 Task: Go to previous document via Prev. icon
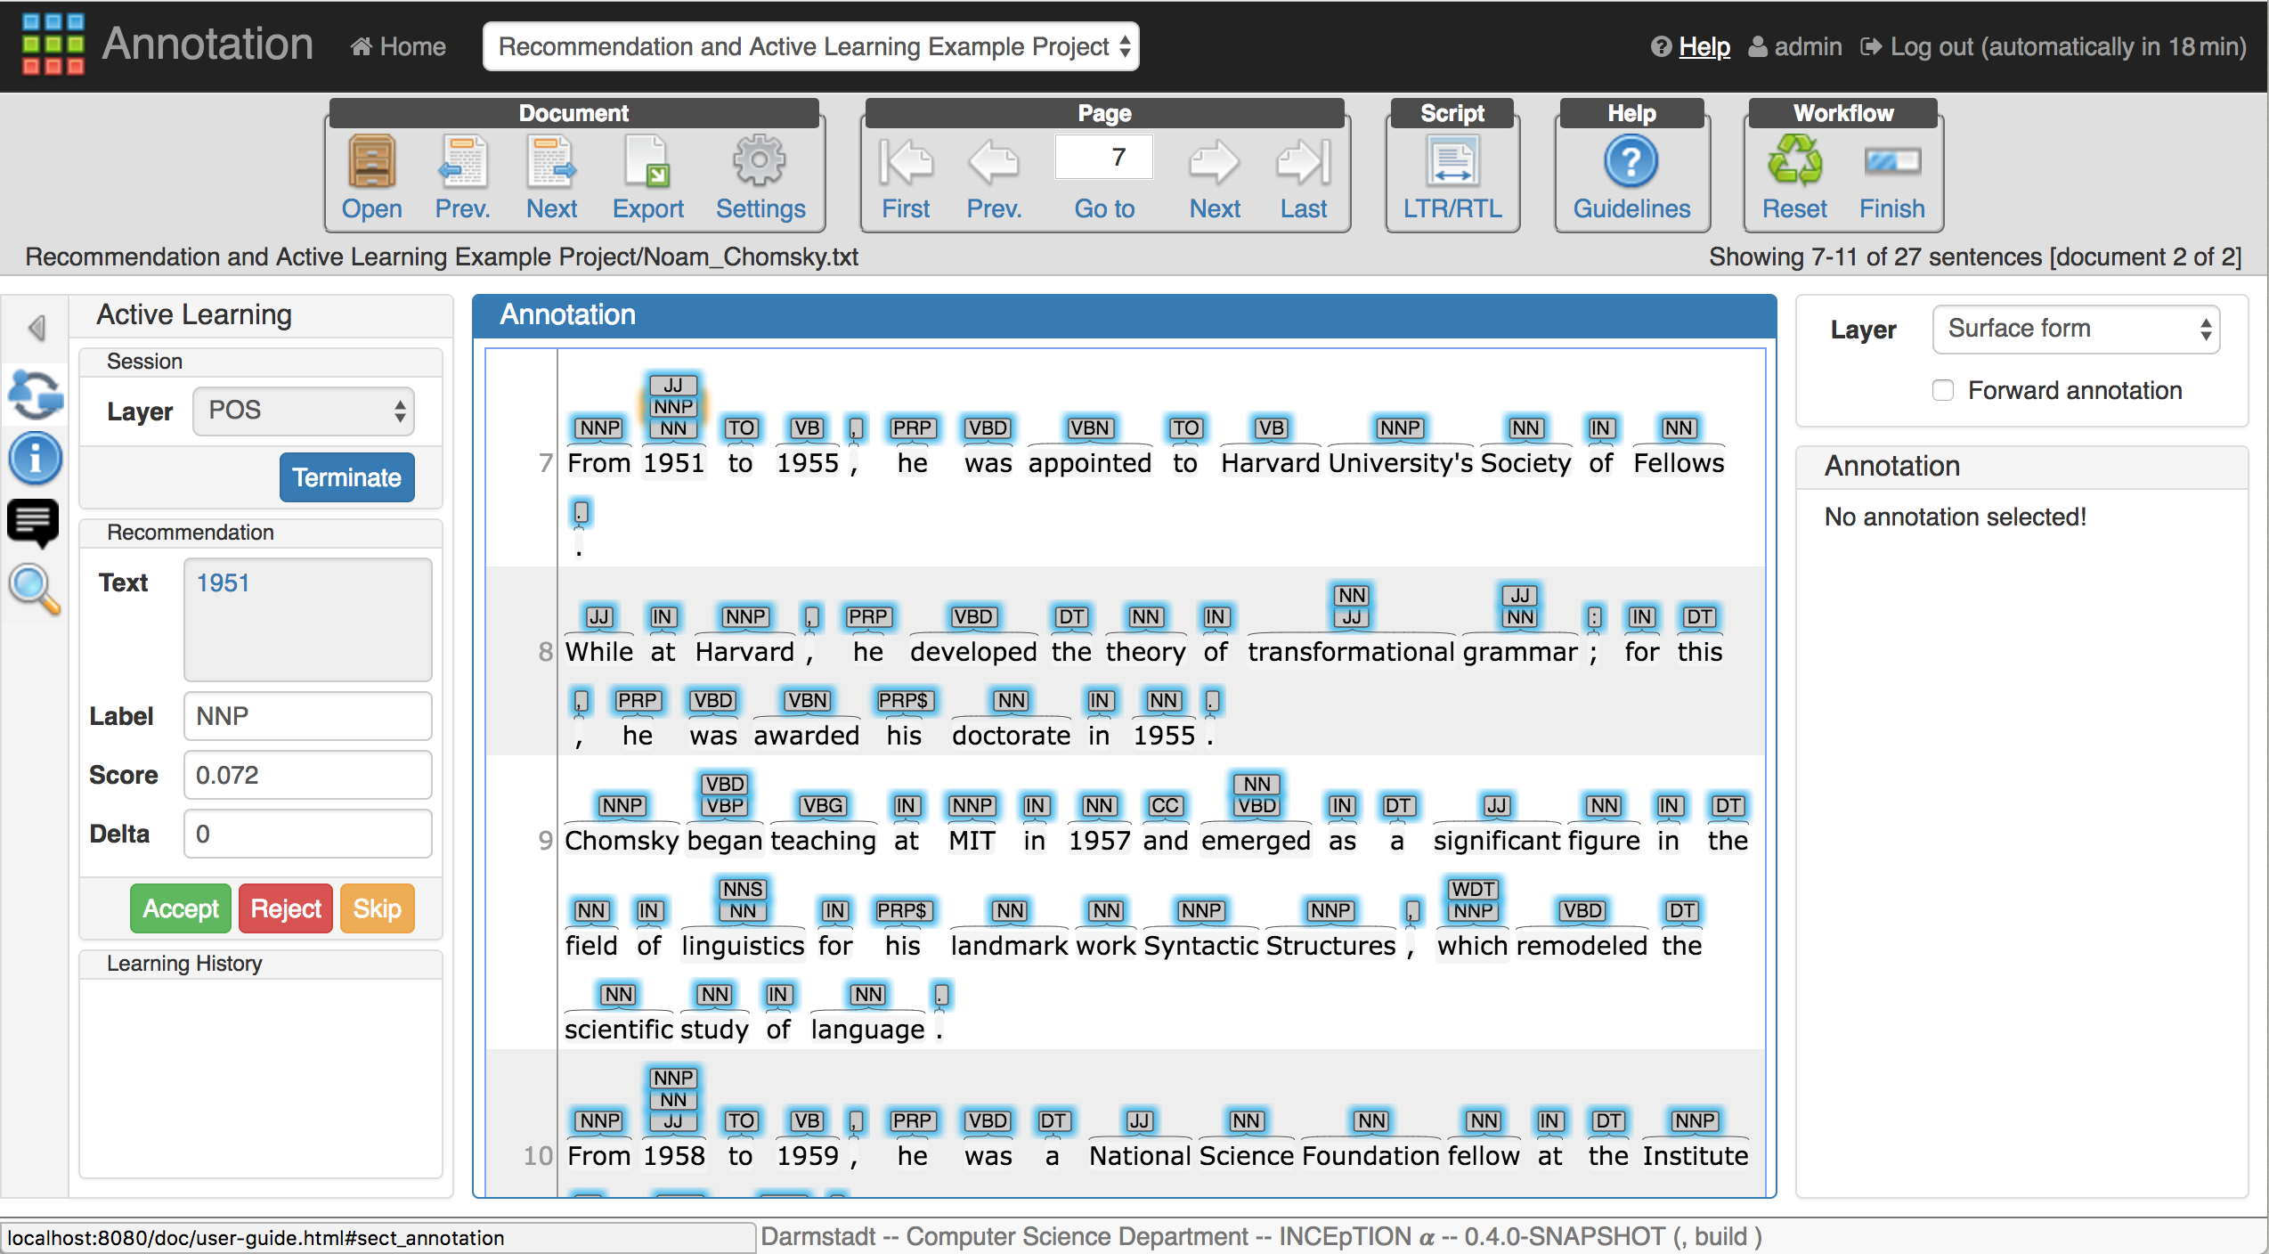click(462, 161)
